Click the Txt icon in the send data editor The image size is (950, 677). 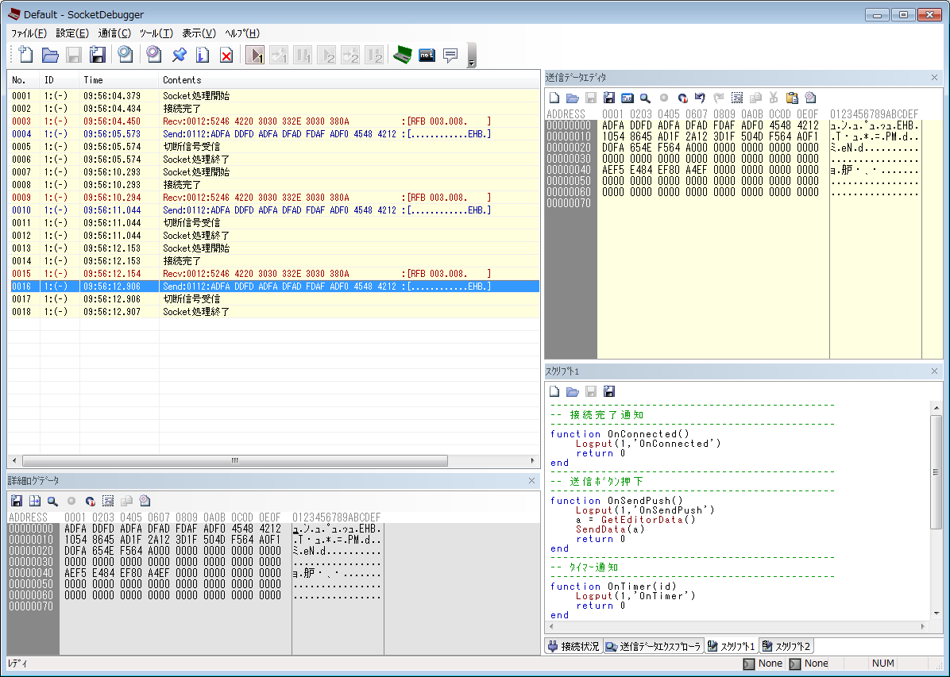click(x=627, y=98)
